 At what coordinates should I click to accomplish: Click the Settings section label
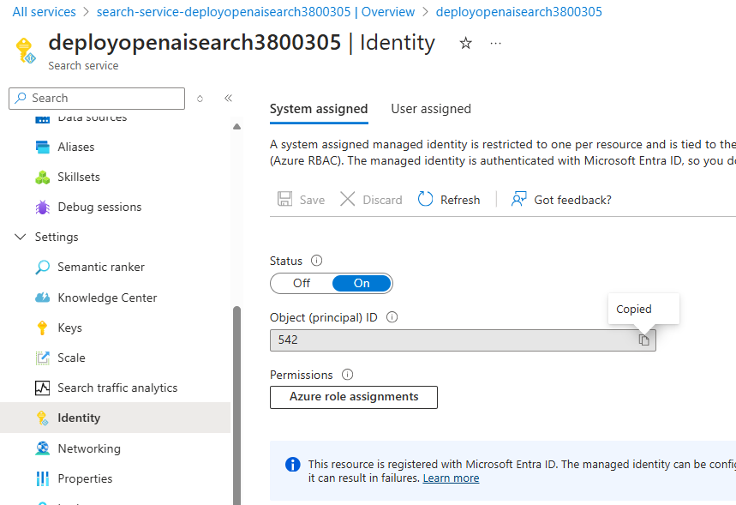pos(57,237)
